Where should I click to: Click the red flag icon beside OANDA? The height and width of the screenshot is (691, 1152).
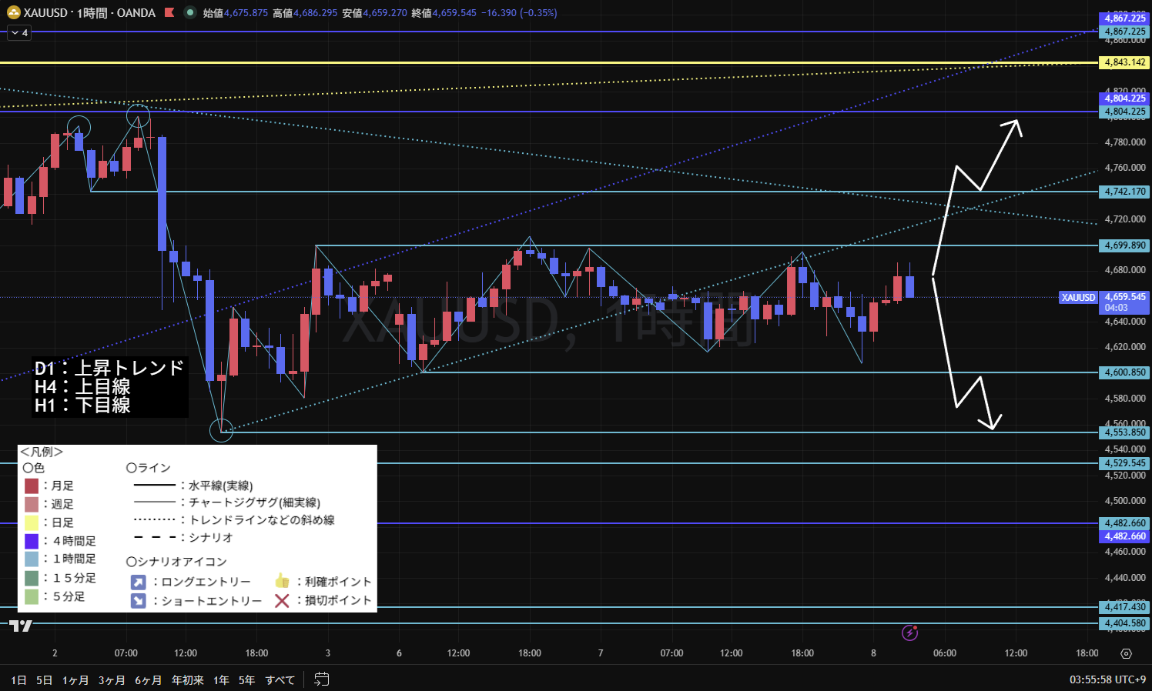point(169,13)
